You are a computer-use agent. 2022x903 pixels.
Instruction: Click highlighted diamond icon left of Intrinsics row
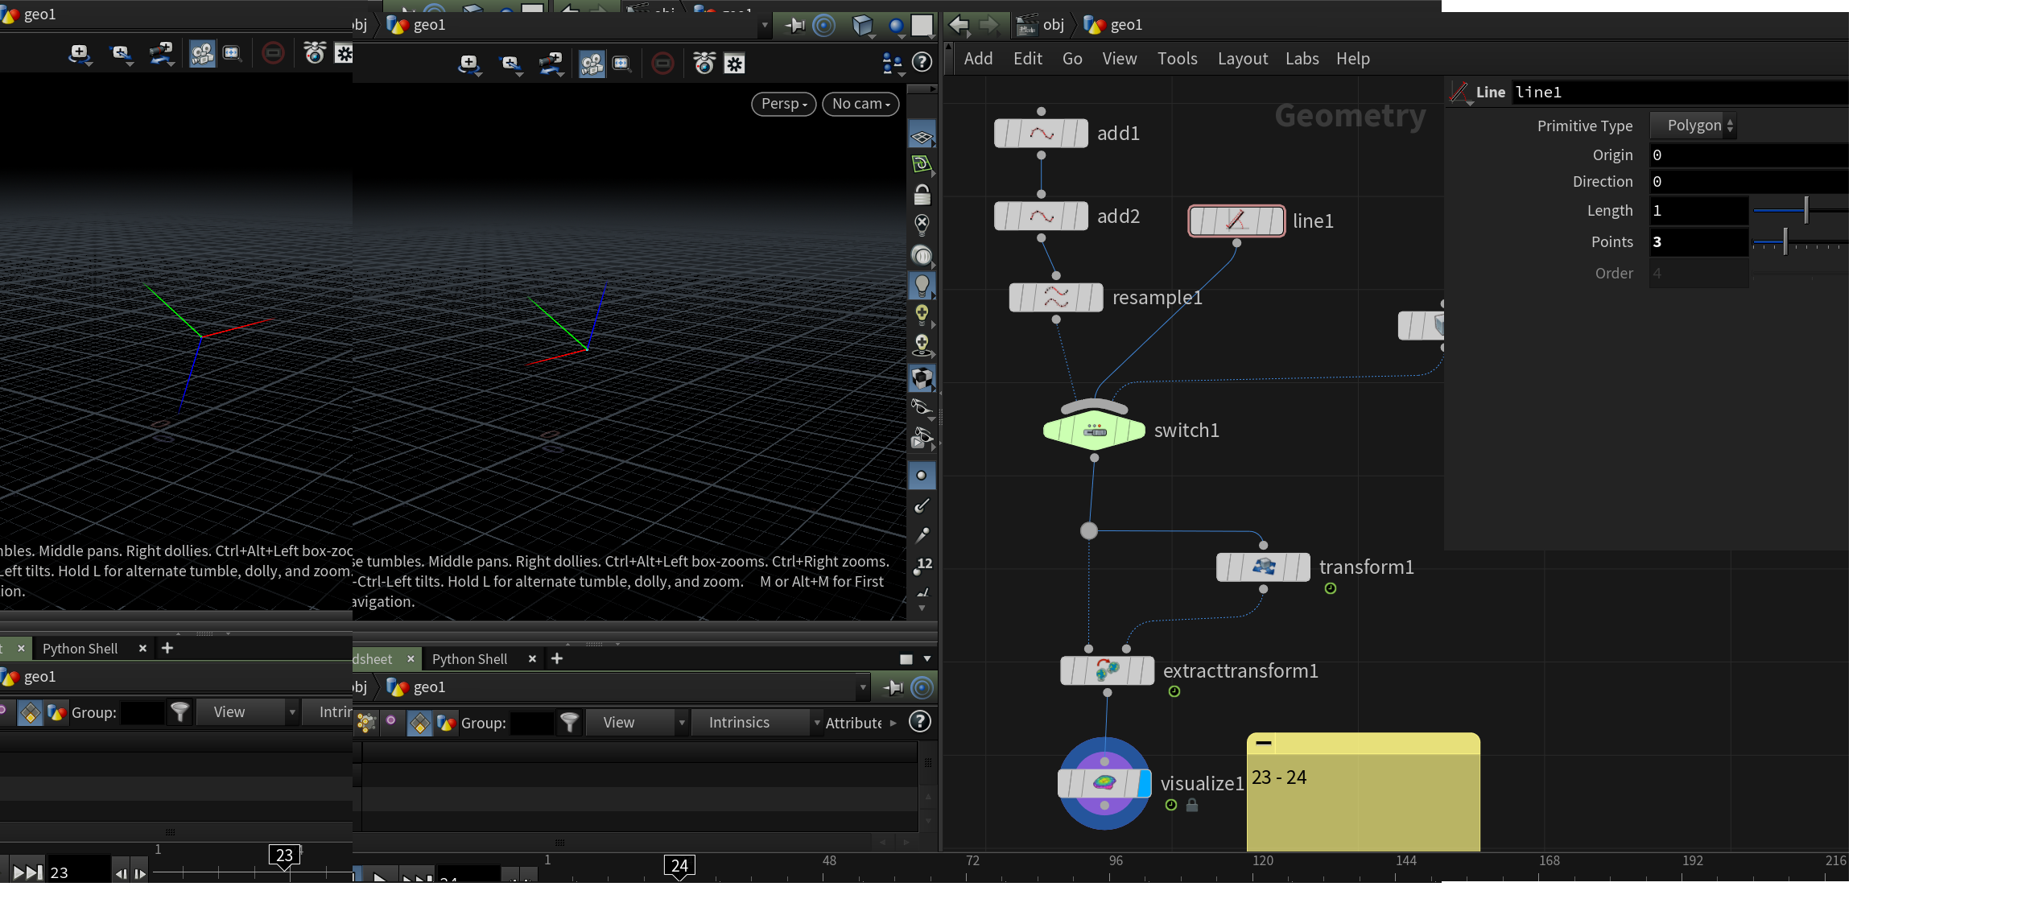[419, 723]
